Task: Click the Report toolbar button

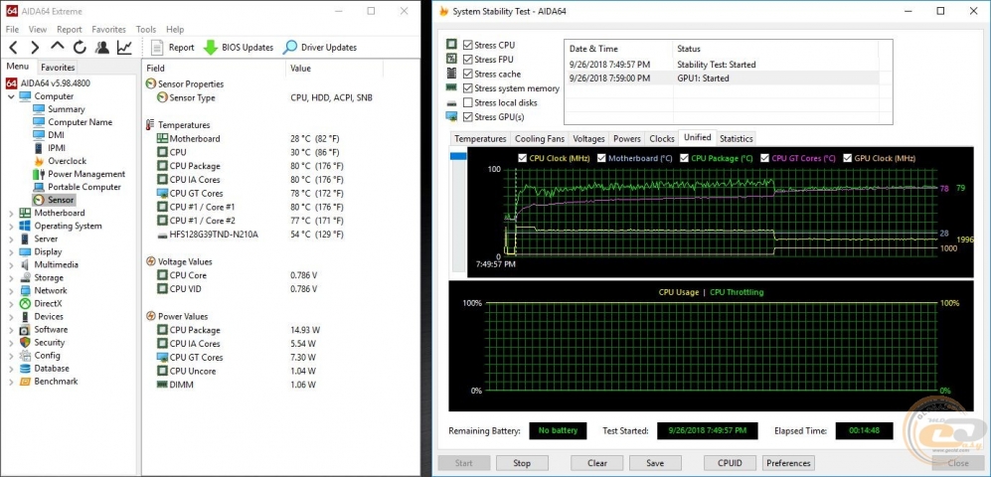Action: pos(173,48)
